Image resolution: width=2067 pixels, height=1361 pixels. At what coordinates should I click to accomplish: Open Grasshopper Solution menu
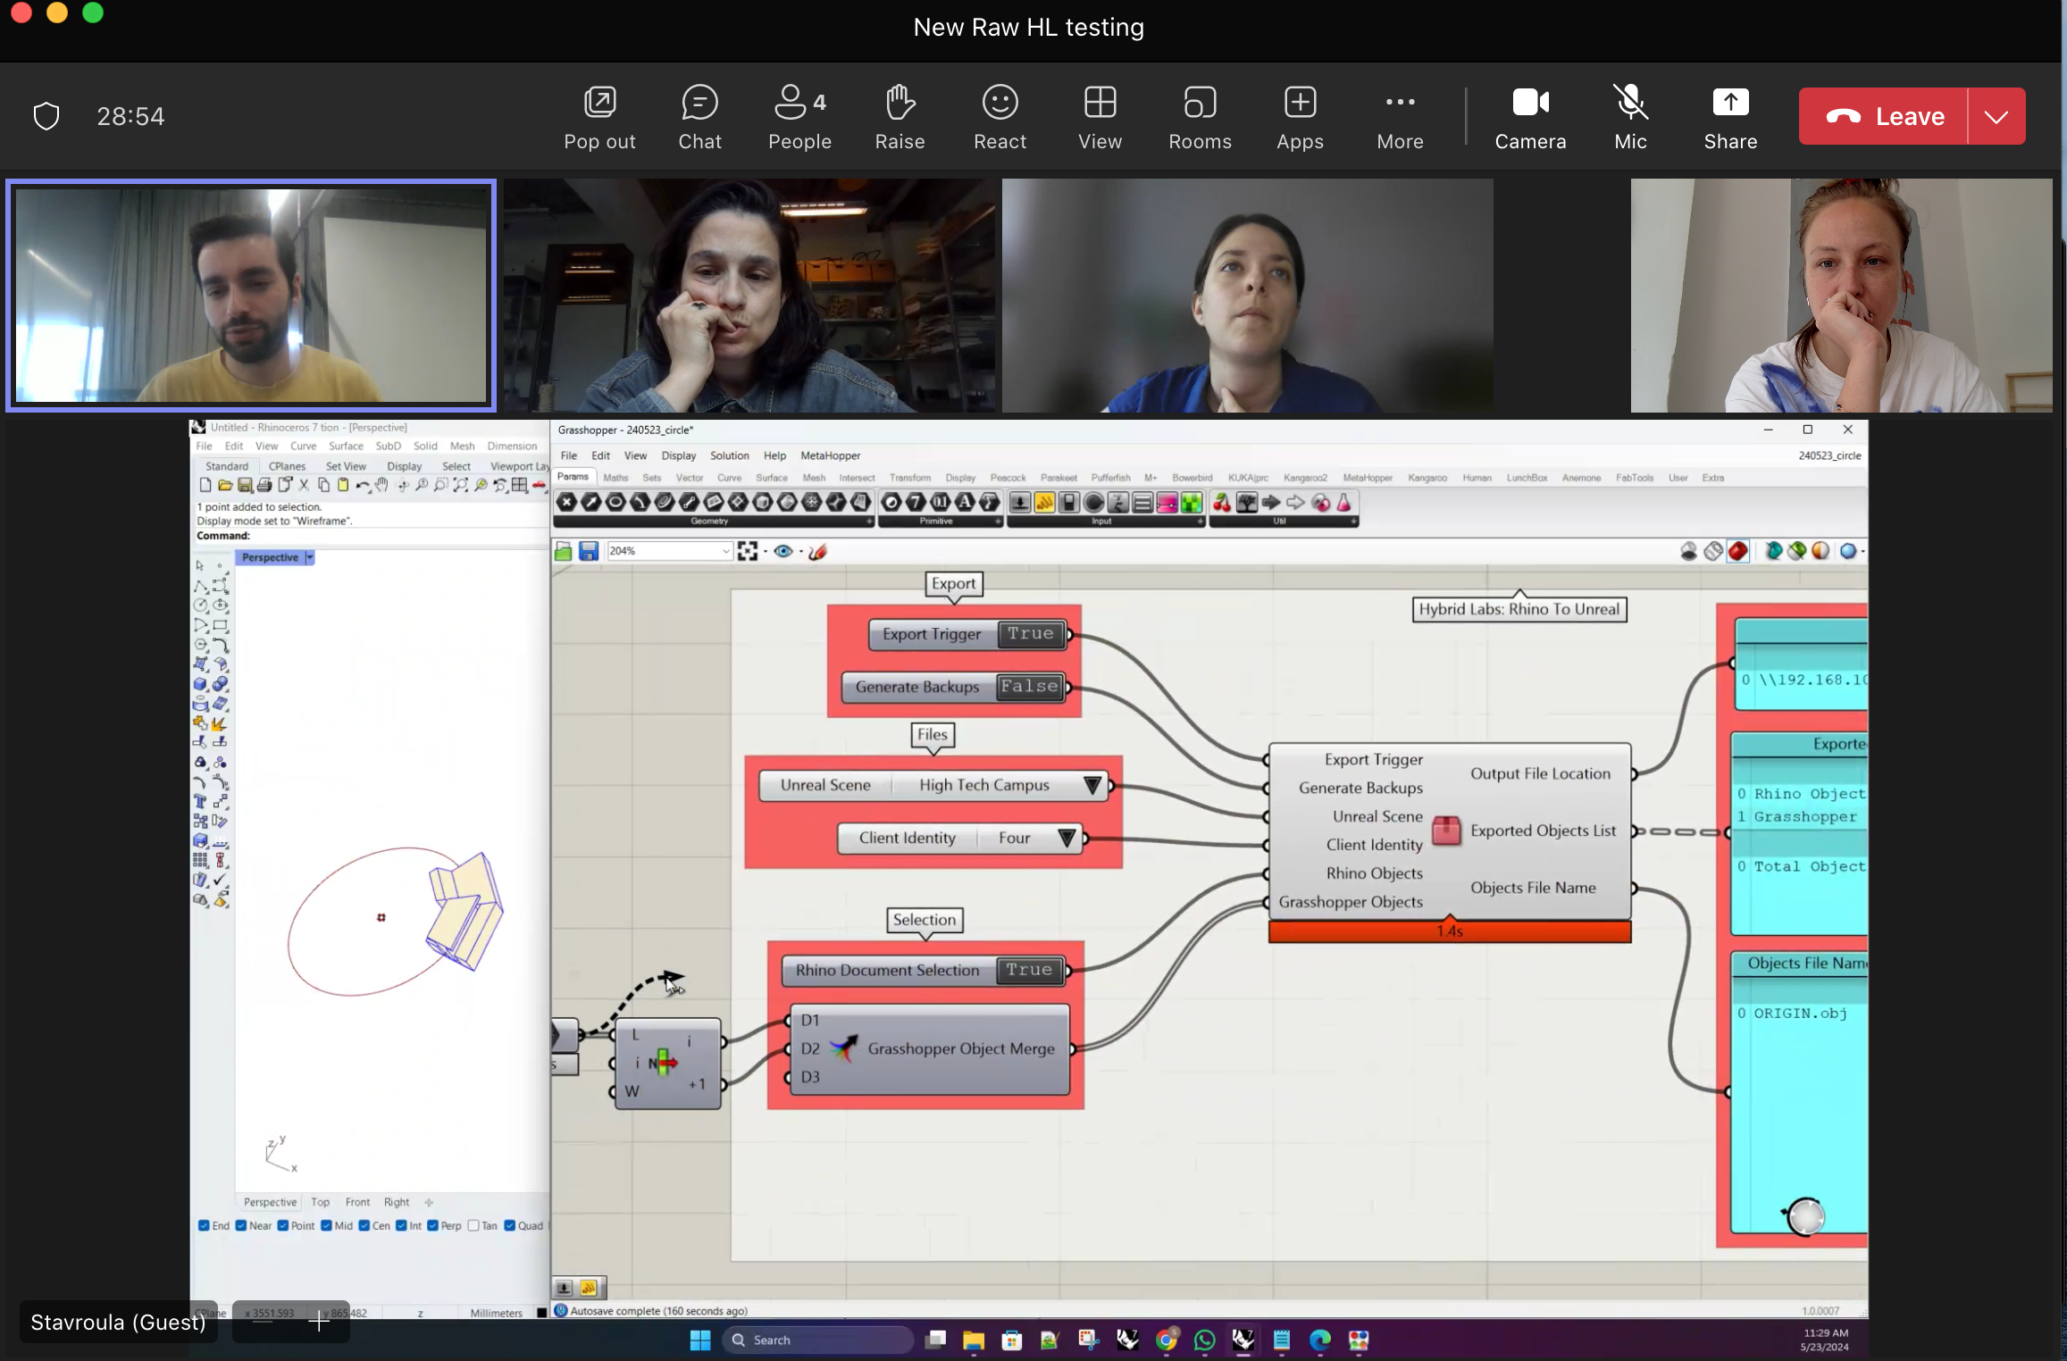730,455
